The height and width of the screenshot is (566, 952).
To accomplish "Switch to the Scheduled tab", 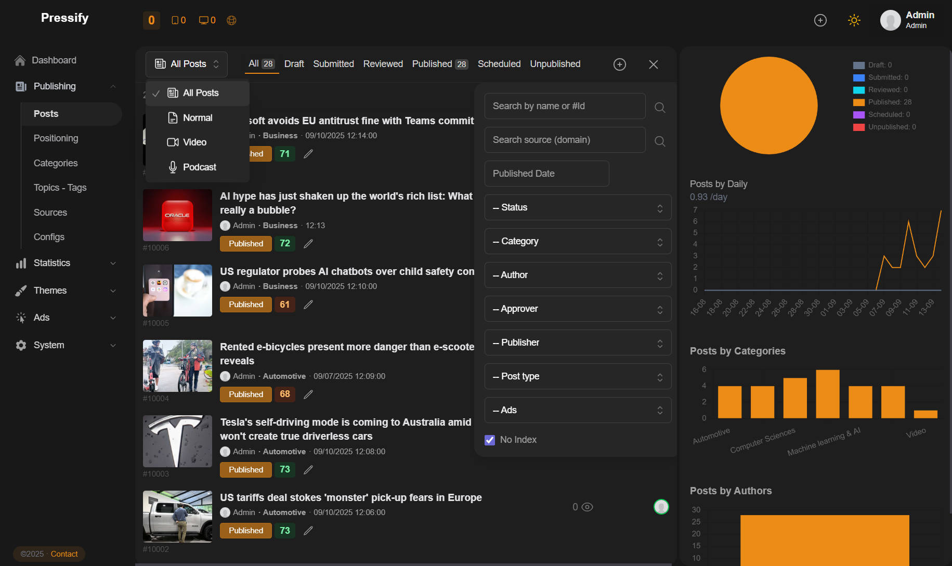I will click(499, 64).
